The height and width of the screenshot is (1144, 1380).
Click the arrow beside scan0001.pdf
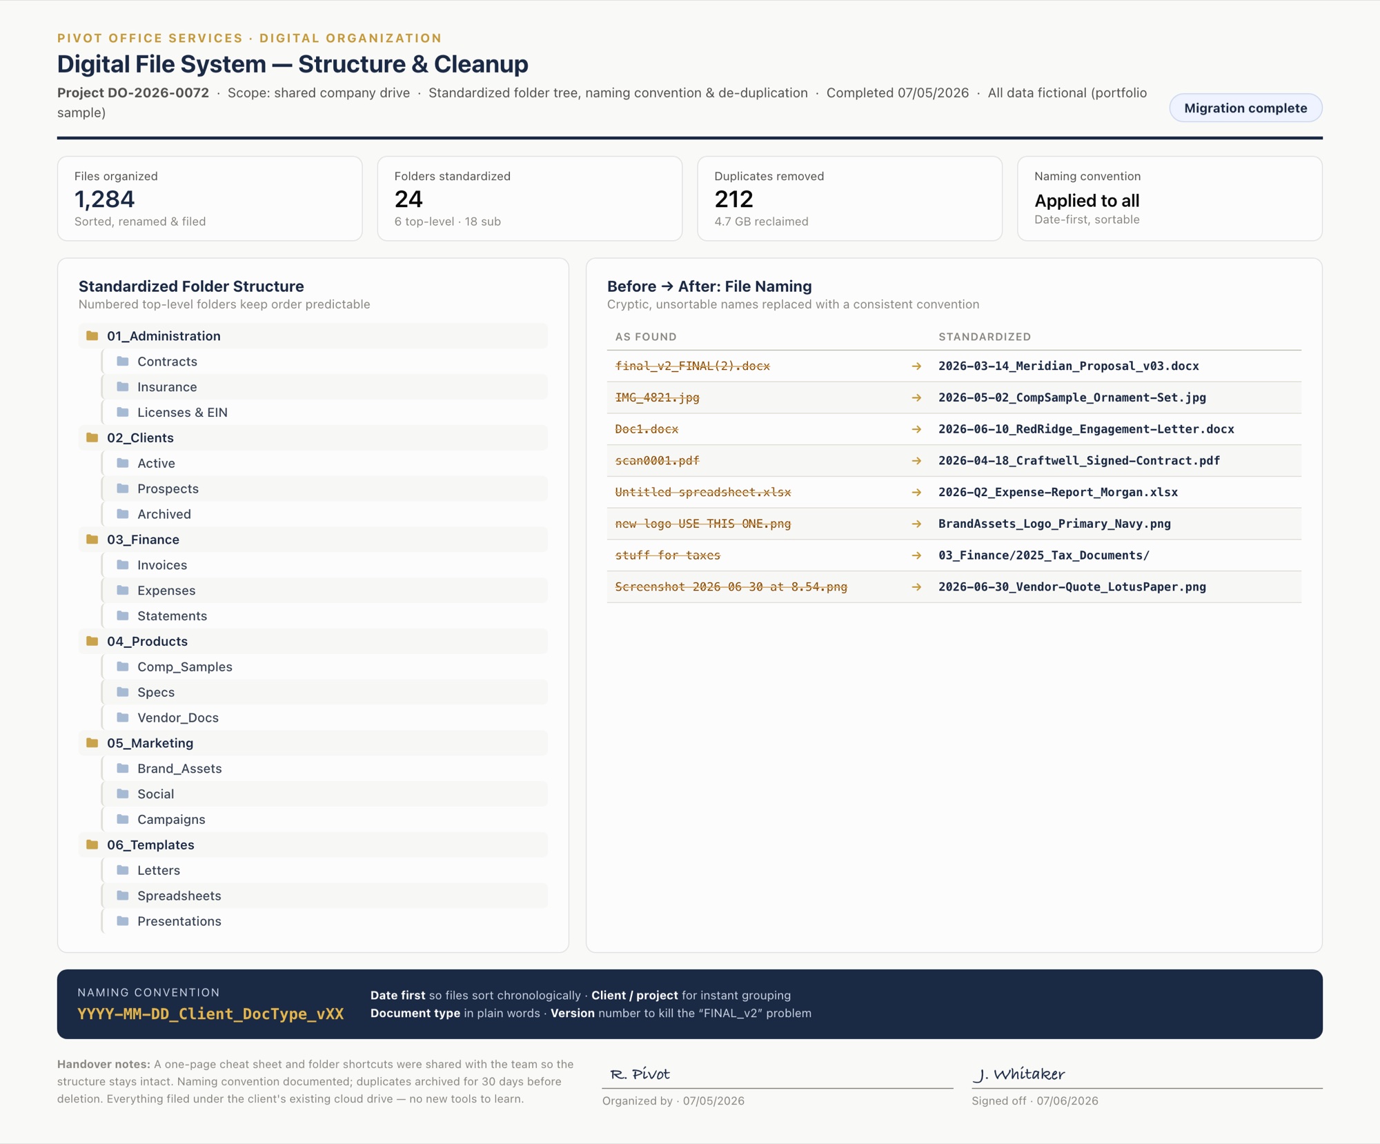coord(916,461)
